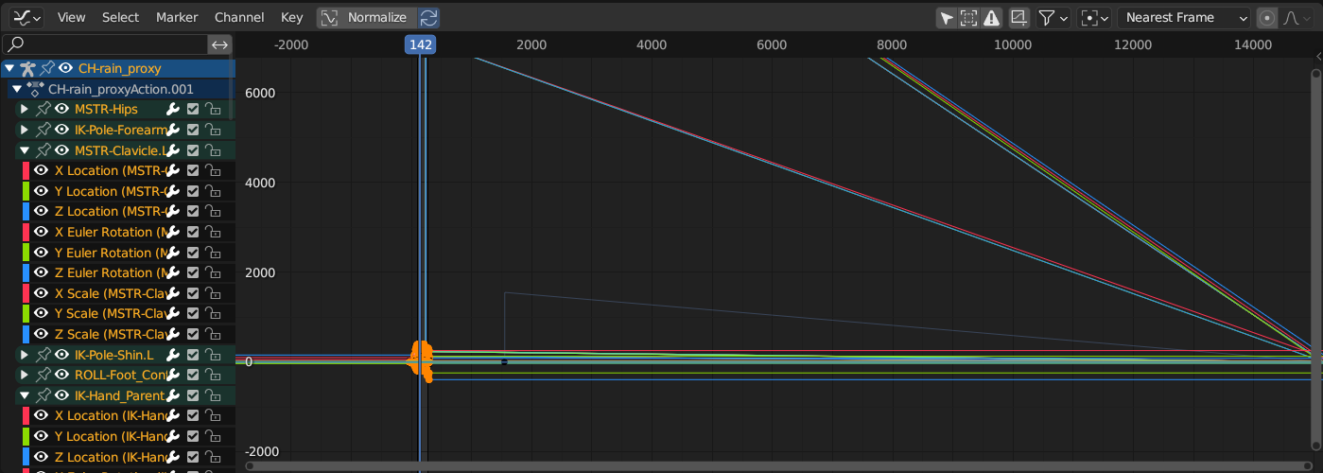Click green swatch of Y Location MSTR channel

pos(26,191)
